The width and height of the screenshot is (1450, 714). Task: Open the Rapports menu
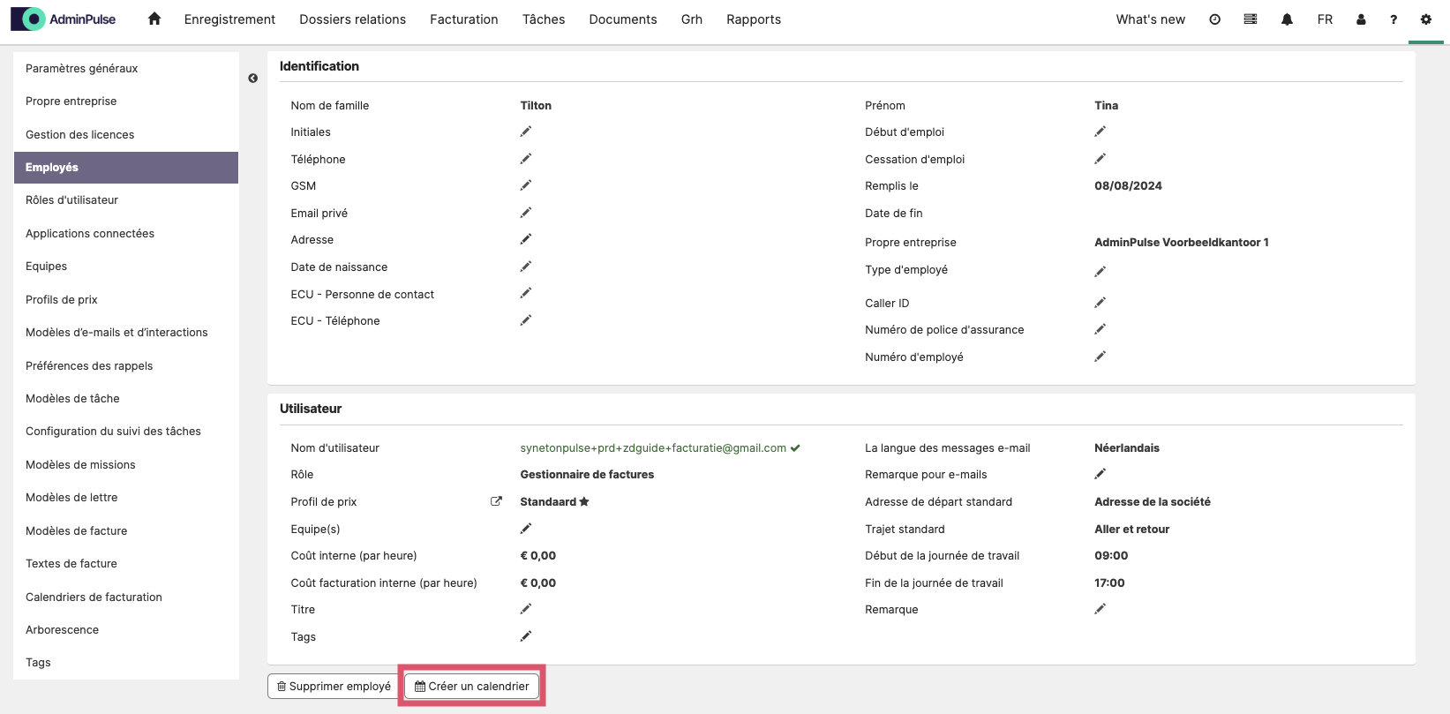754,19
